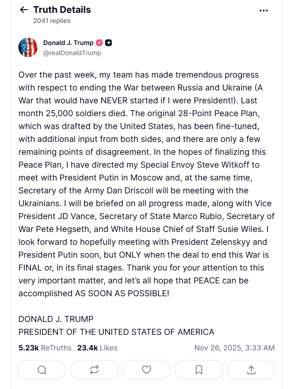ReTruth the post using the arrows icon

tap(94, 370)
